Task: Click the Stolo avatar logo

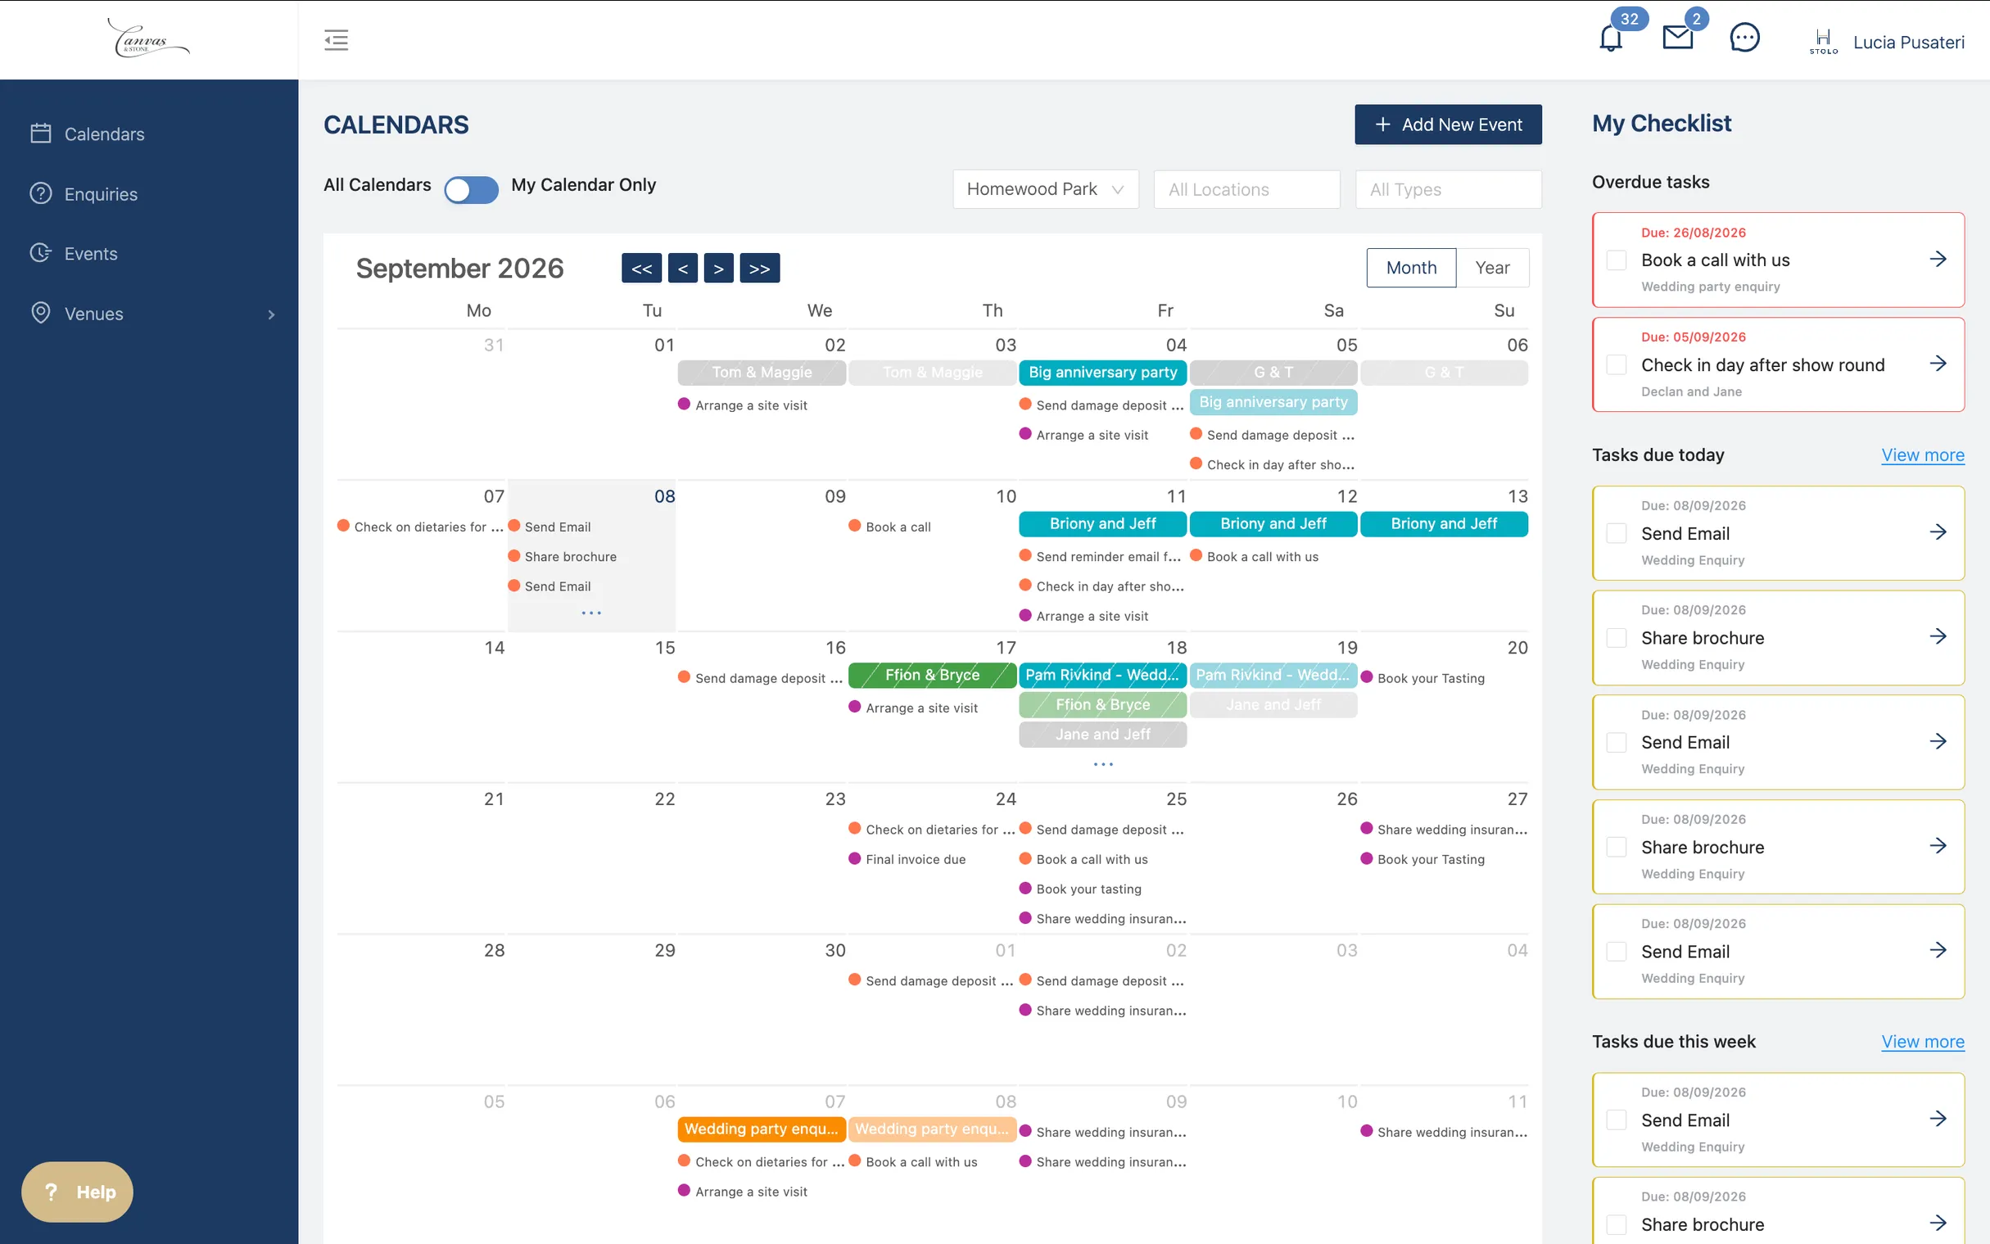Action: click(1823, 41)
